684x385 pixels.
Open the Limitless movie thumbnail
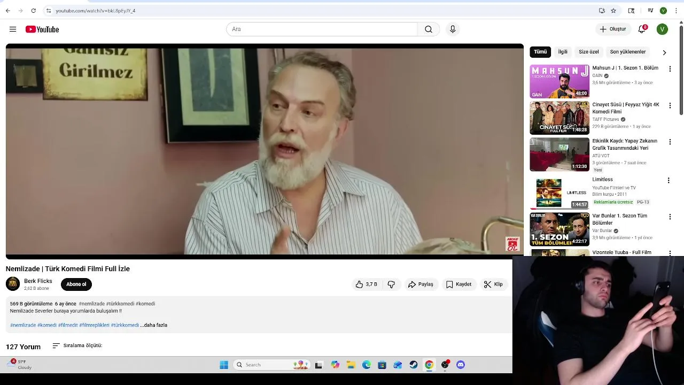[559, 192]
